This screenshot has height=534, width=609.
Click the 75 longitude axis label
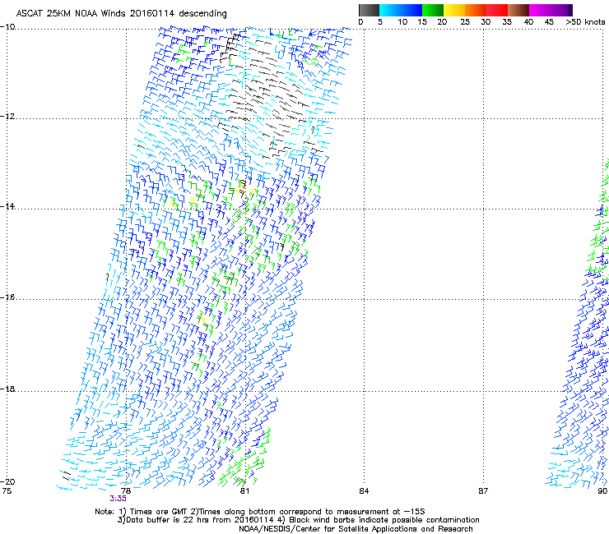click(x=7, y=491)
